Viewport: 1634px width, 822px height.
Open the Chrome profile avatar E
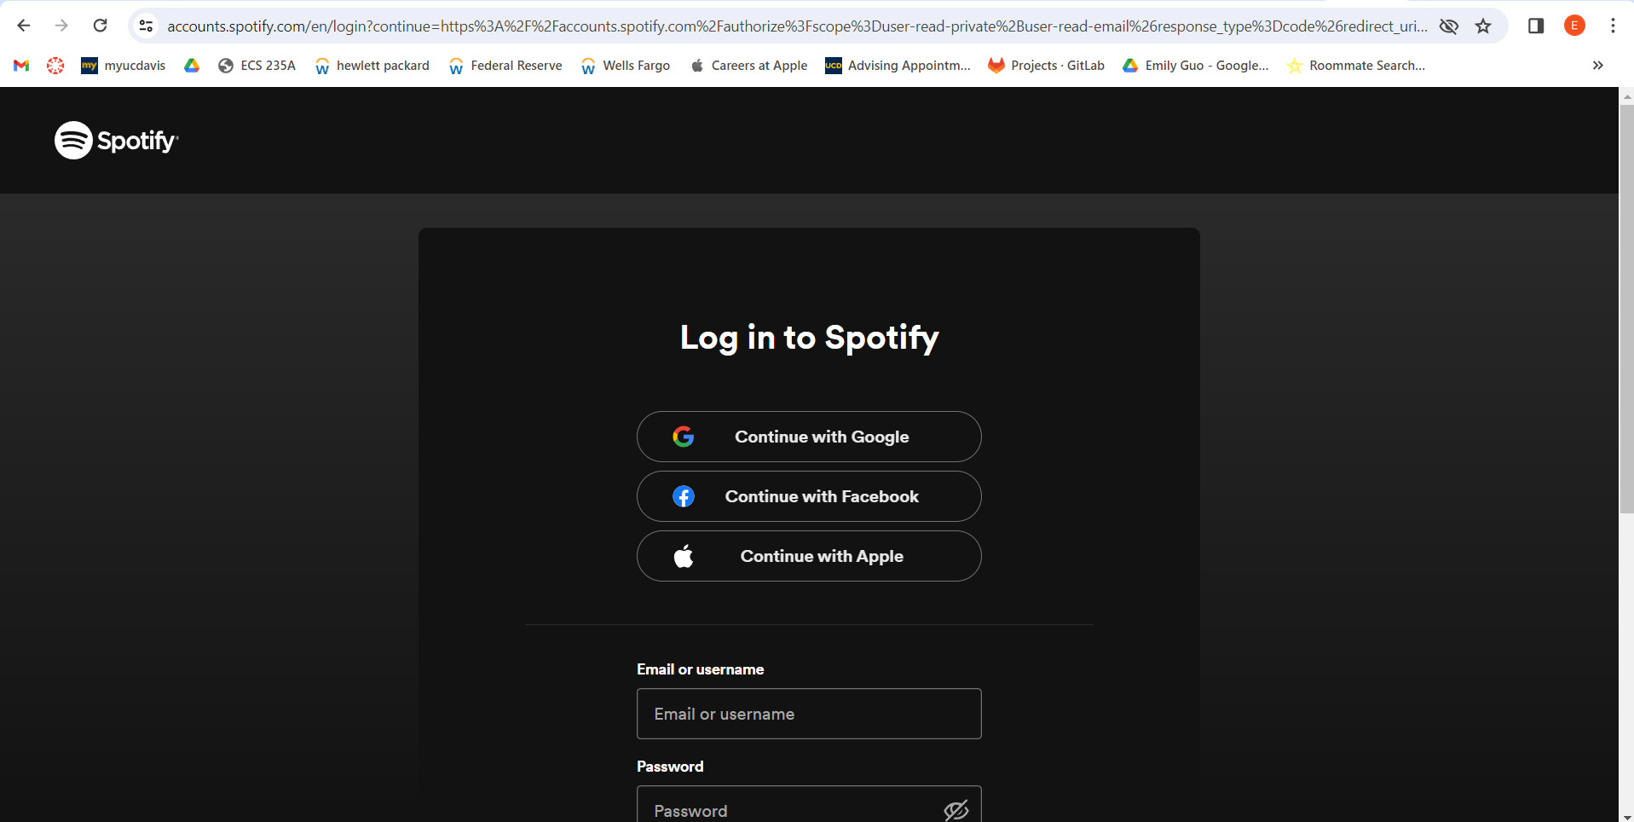pos(1574,26)
